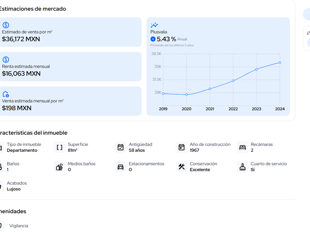
Task: Click the Antigüedad calendar check icon
Action: click(120, 147)
